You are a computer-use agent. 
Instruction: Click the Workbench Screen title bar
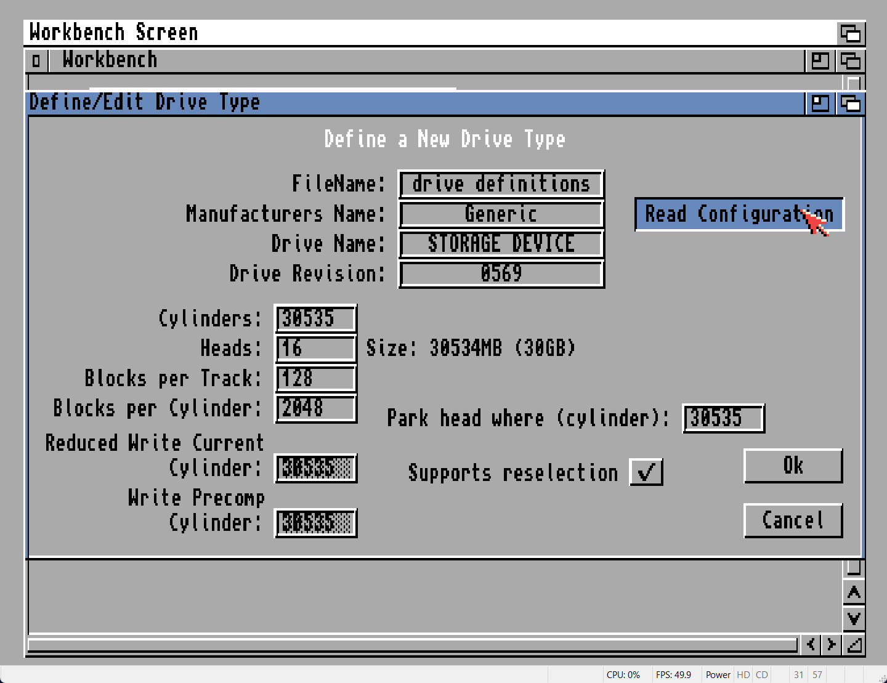coord(431,33)
